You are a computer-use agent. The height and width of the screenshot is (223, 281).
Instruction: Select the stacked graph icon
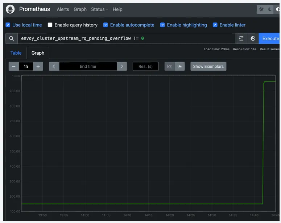click(180, 66)
